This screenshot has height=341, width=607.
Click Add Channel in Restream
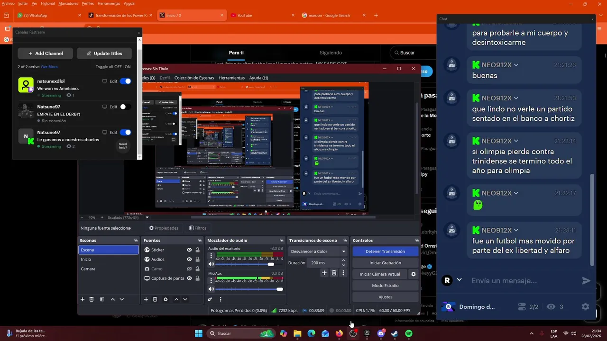(x=46, y=54)
